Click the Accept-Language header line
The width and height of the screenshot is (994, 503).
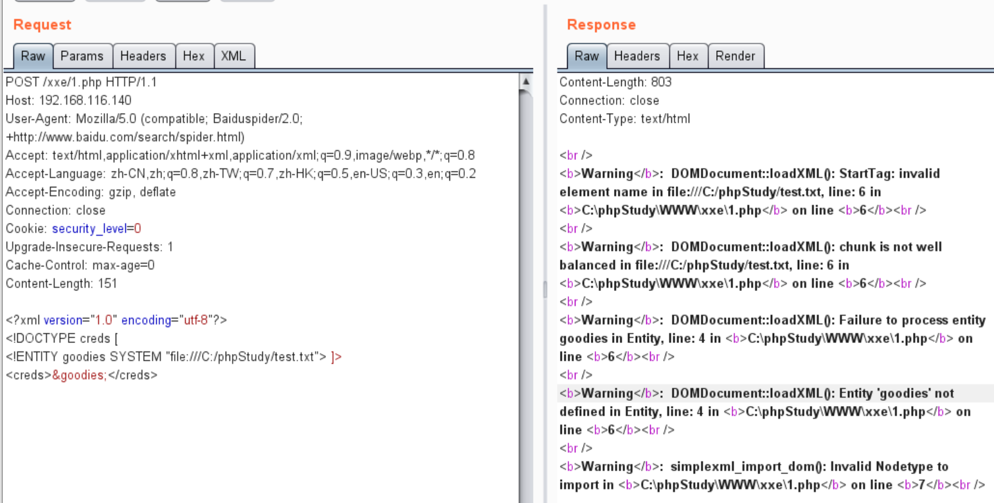point(240,173)
